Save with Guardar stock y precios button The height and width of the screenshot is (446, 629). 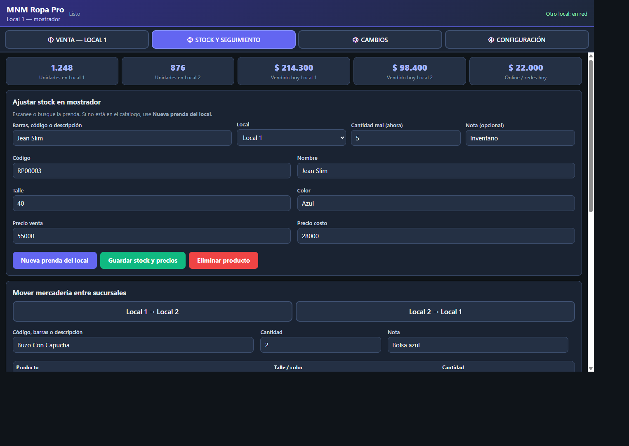[x=143, y=261]
